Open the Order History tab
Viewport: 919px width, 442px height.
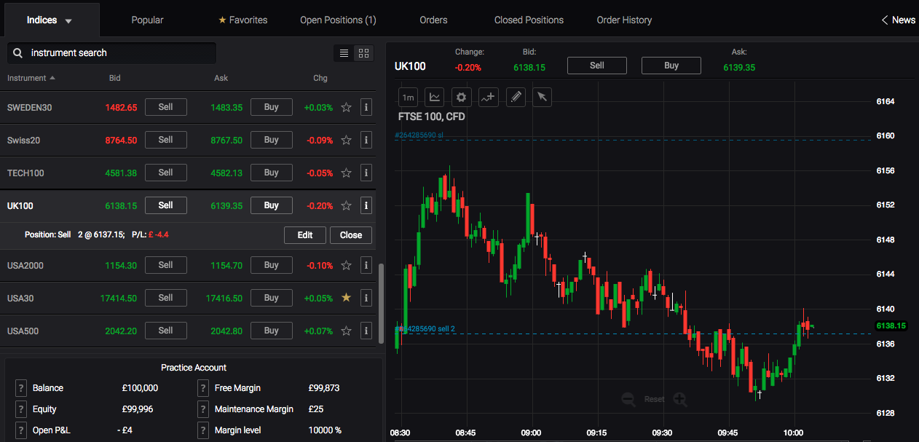624,20
